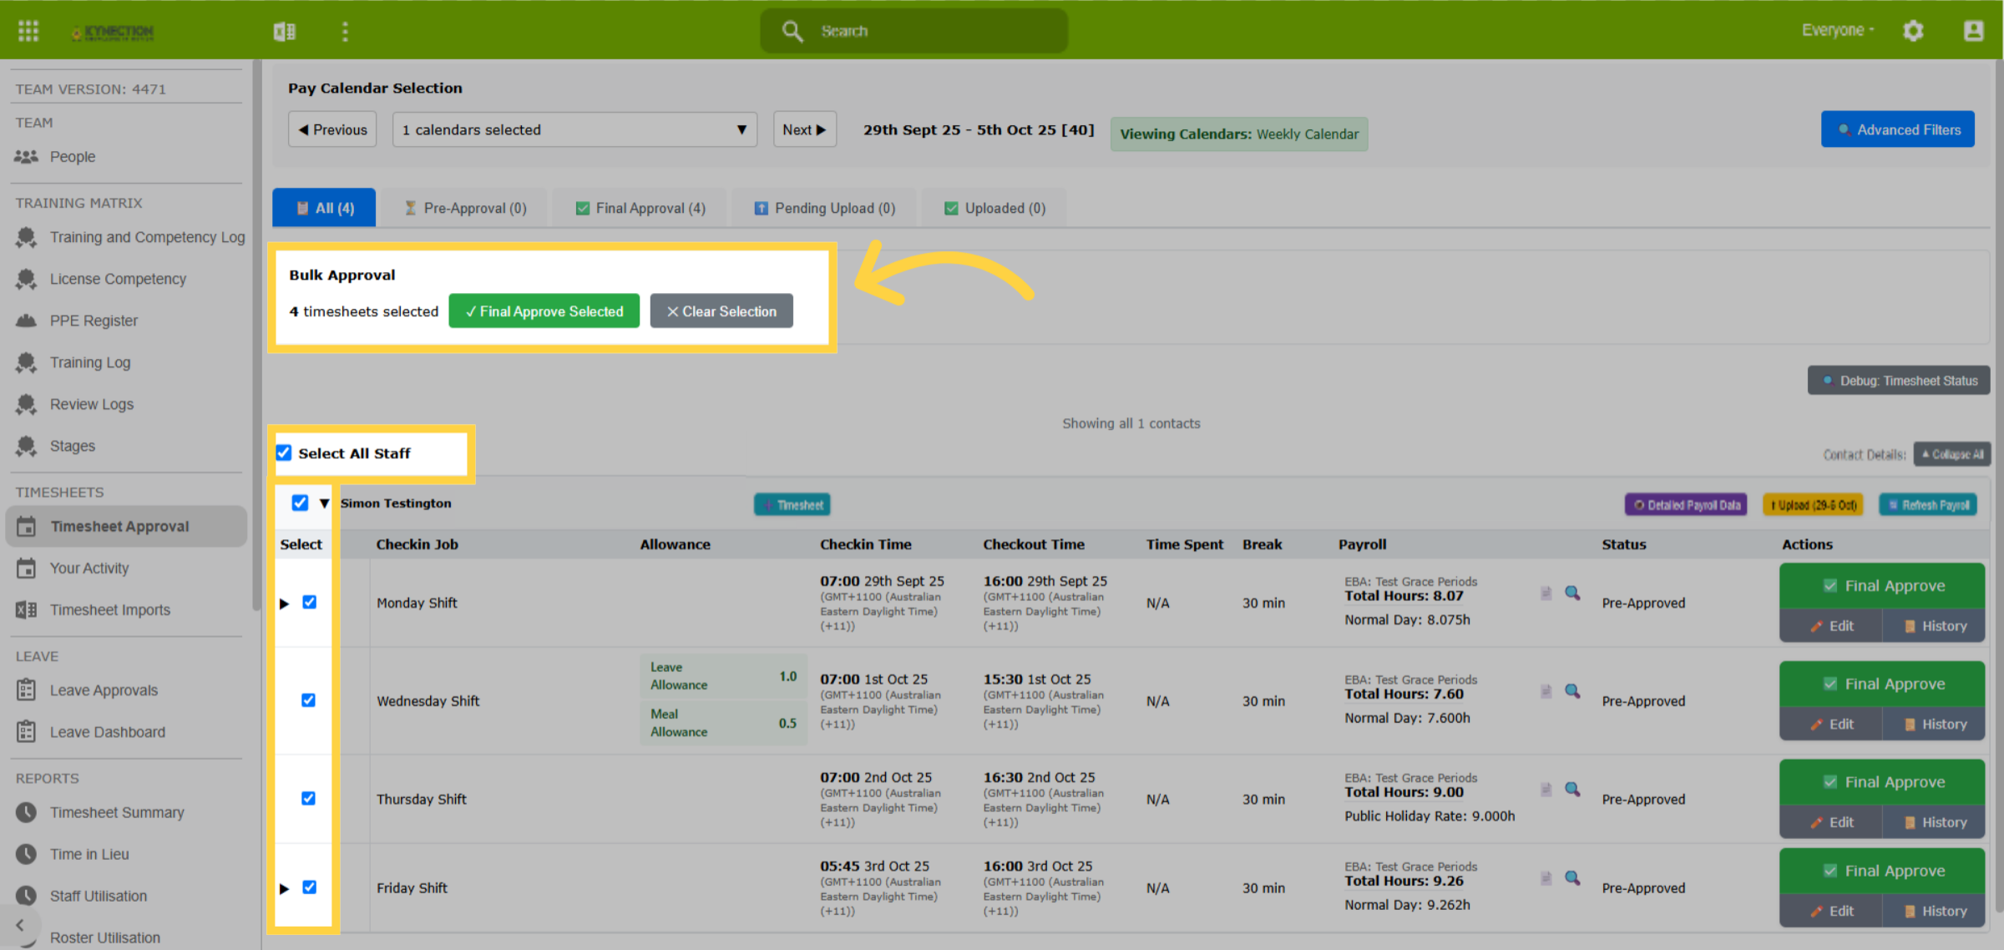Click the teal Timesheet button
Viewport: 2004px width, 950px height.
pyautogui.click(x=792, y=504)
